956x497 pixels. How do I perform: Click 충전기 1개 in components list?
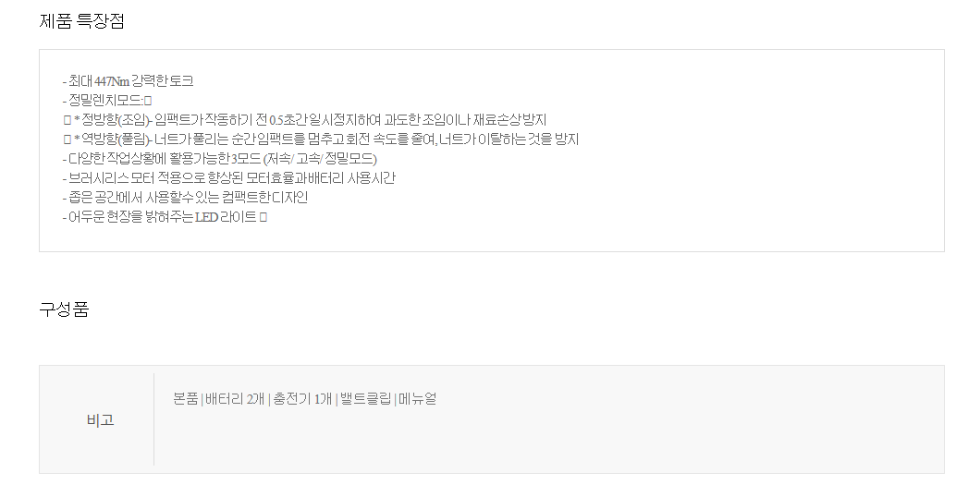click(302, 399)
